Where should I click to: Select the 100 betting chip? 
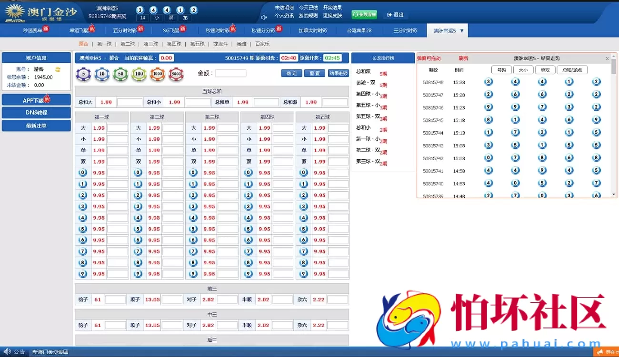coord(139,74)
